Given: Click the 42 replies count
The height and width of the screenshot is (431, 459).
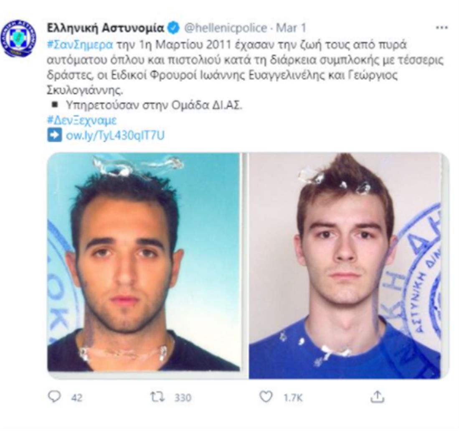Looking at the screenshot, I should tap(77, 398).
